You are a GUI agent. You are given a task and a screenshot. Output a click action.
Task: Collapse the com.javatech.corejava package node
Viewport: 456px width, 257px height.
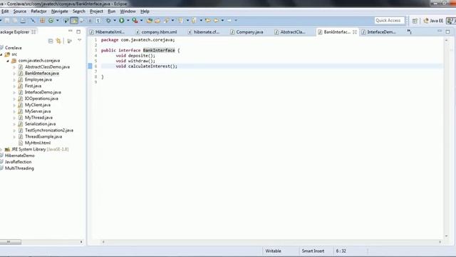pyautogui.click(x=8, y=61)
